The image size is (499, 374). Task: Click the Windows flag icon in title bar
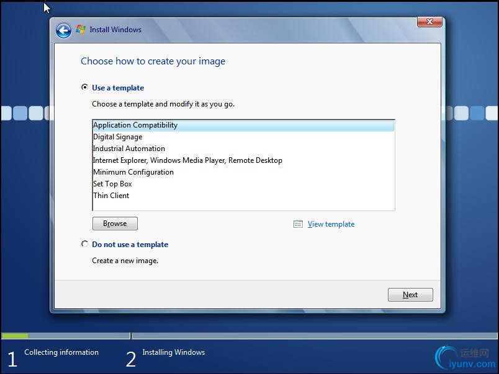tap(81, 30)
